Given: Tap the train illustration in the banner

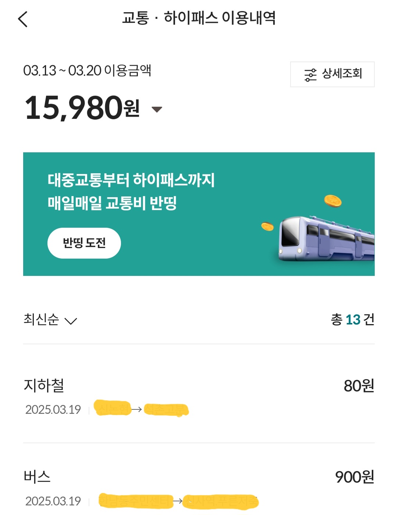Looking at the screenshot, I should [325, 239].
